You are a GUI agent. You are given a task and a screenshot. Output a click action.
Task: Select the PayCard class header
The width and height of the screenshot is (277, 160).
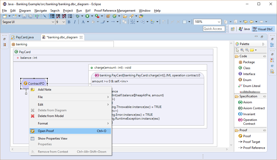113,52
